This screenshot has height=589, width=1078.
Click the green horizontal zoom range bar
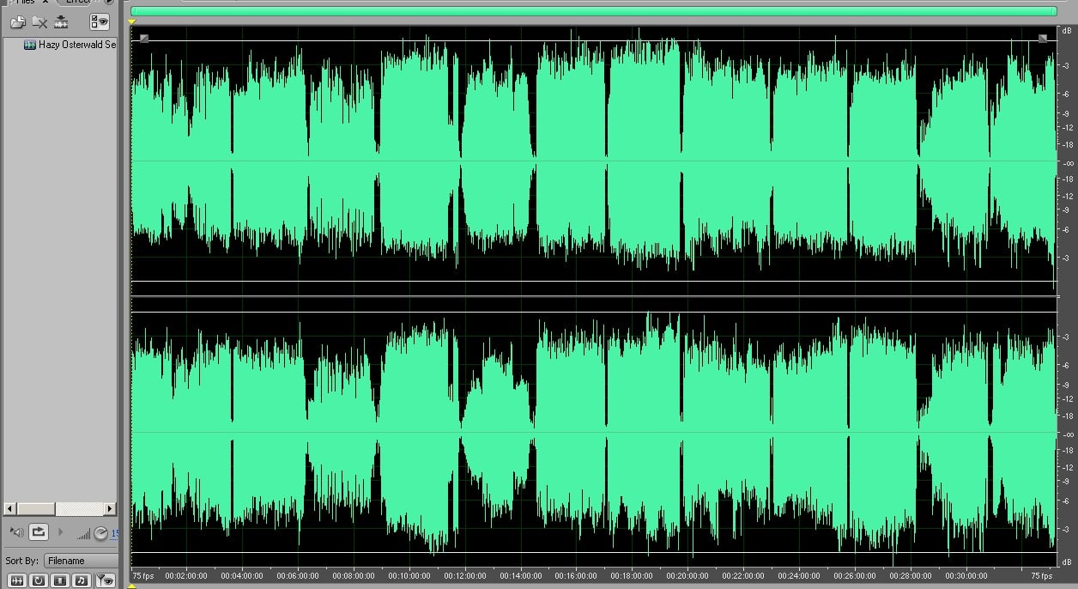[x=593, y=11]
